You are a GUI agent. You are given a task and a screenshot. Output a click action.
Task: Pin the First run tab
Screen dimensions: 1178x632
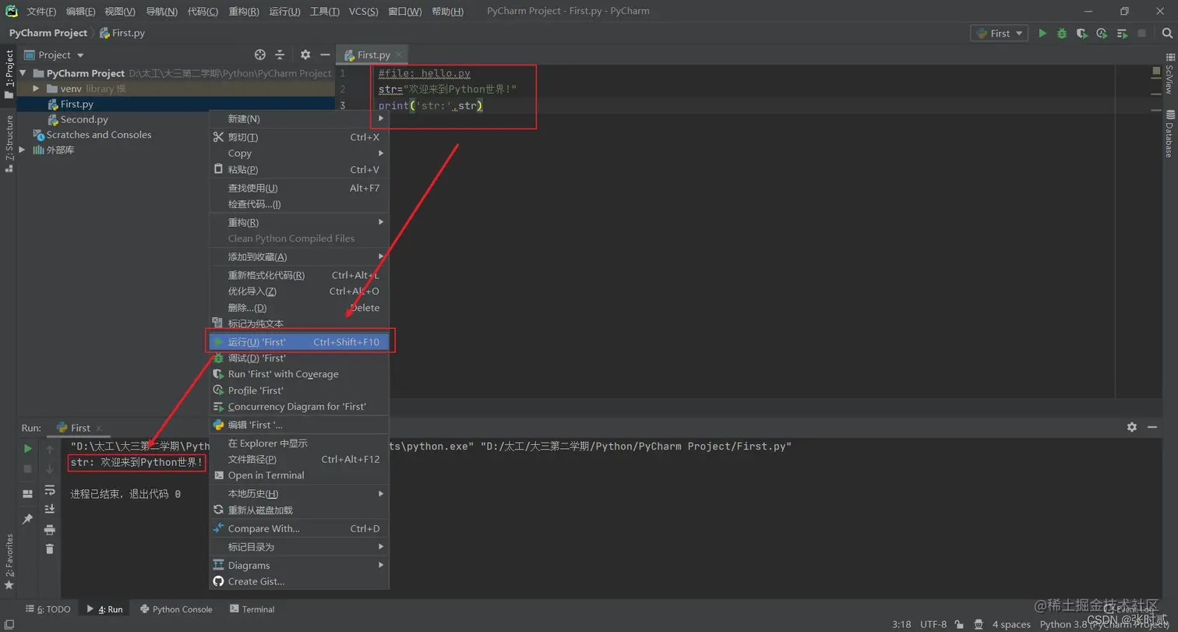pyautogui.click(x=28, y=519)
